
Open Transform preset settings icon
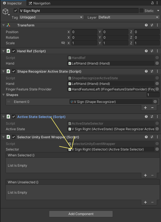tap(152, 25)
